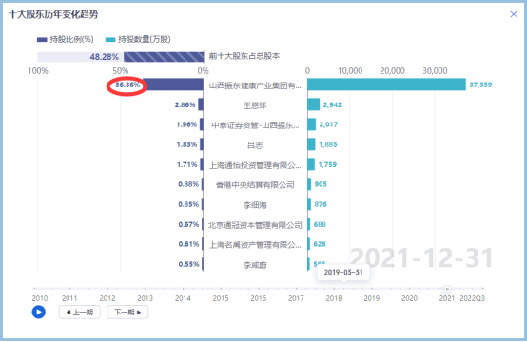
Task: Select the 2018 timeline marker
Action: click(x=334, y=298)
